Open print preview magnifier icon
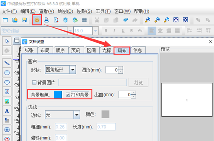214x141 pixels. pos(56,20)
